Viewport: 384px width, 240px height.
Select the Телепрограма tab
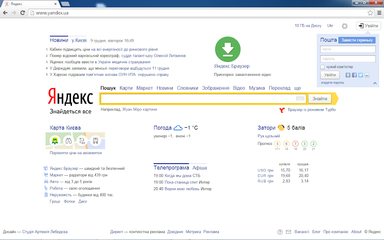pyautogui.click(x=171, y=168)
